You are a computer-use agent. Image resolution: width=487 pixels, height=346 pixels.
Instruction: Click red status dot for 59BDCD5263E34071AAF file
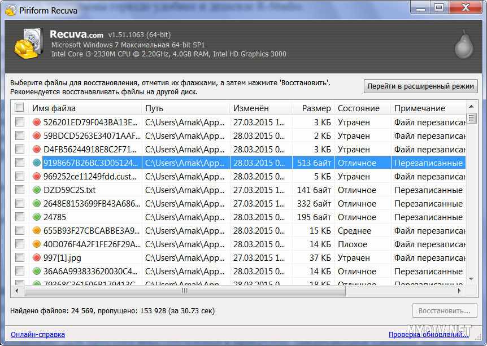pyautogui.click(x=37, y=135)
